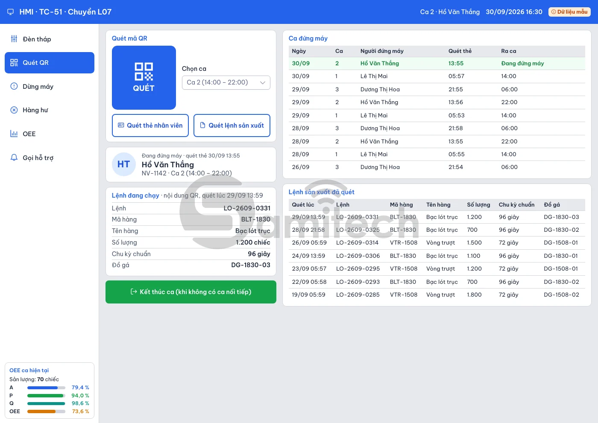Expand the shift list using the chevron arrow
Viewport: 598px width, 423px height.
coord(263,82)
